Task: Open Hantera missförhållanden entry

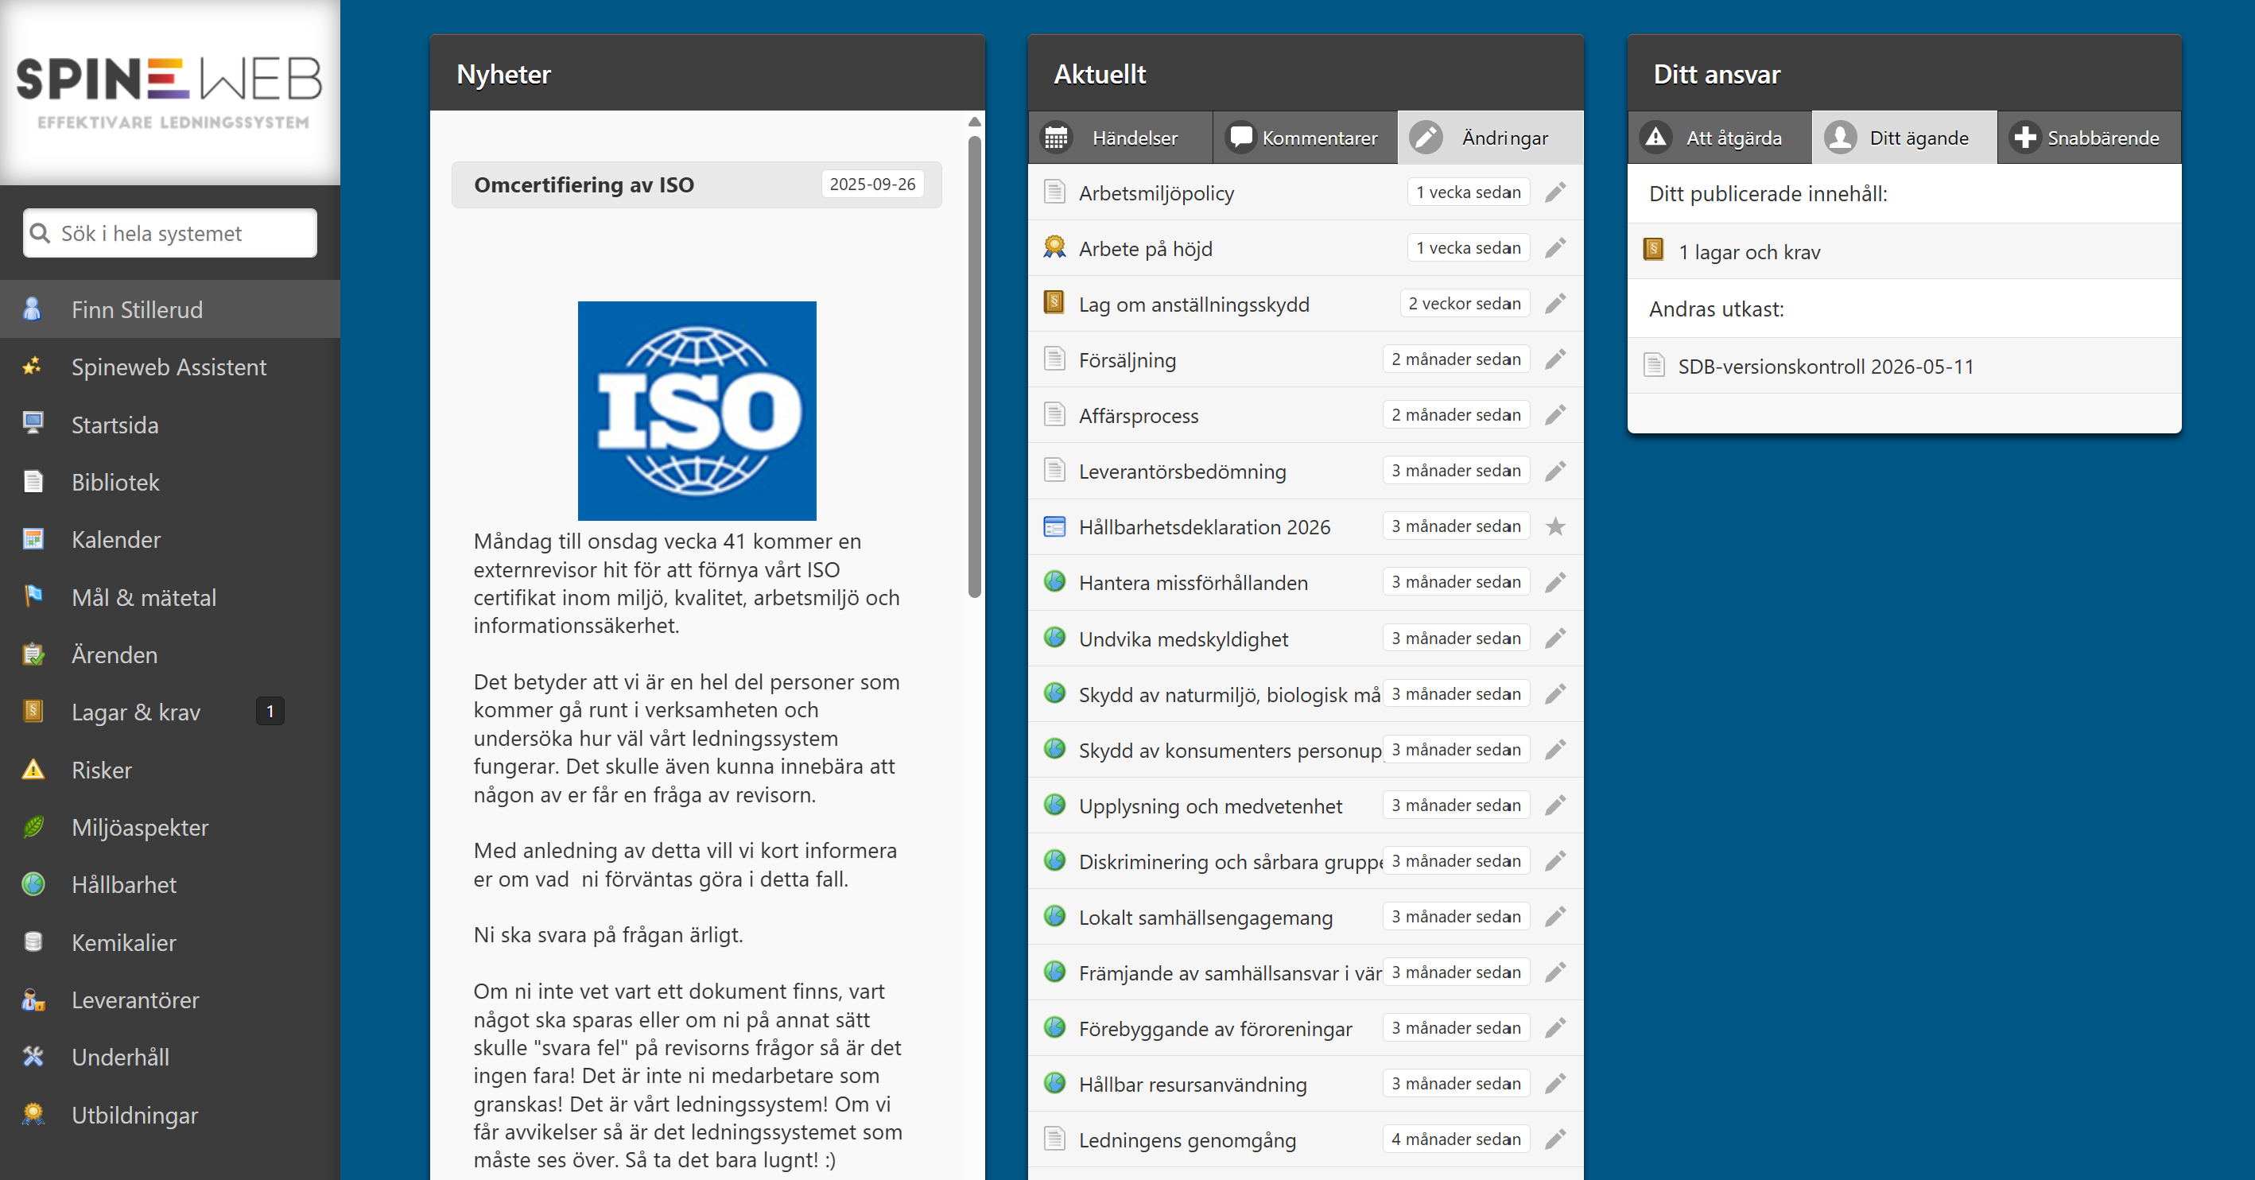Action: pos(1192,583)
